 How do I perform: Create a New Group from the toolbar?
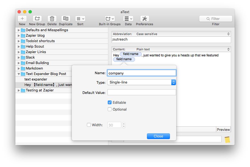click(37, 19)
